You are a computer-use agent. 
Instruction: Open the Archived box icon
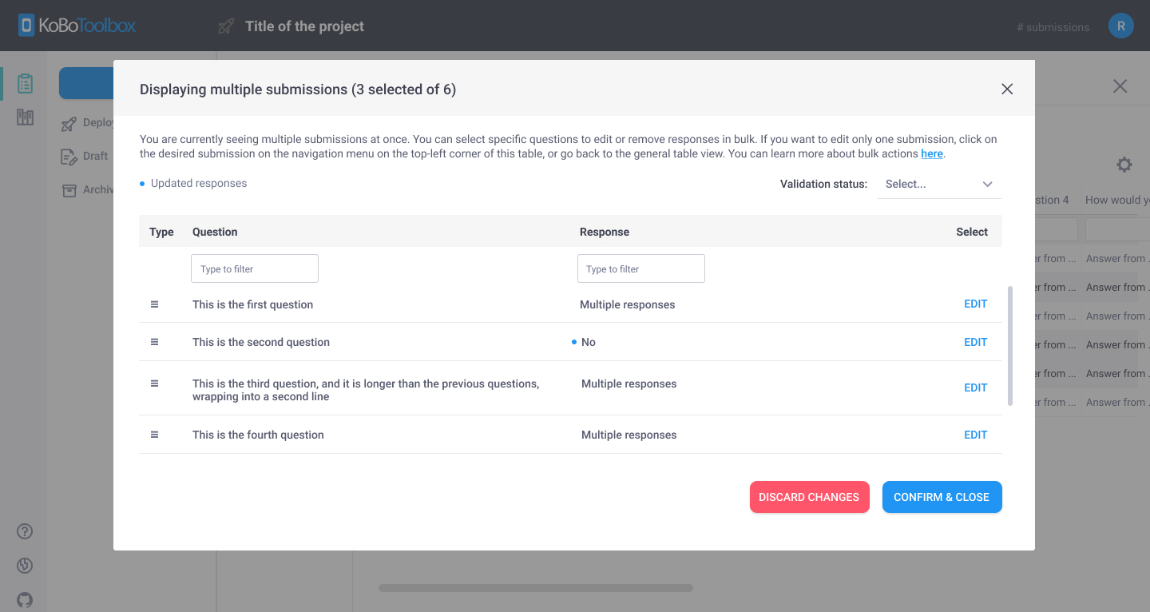69,189
